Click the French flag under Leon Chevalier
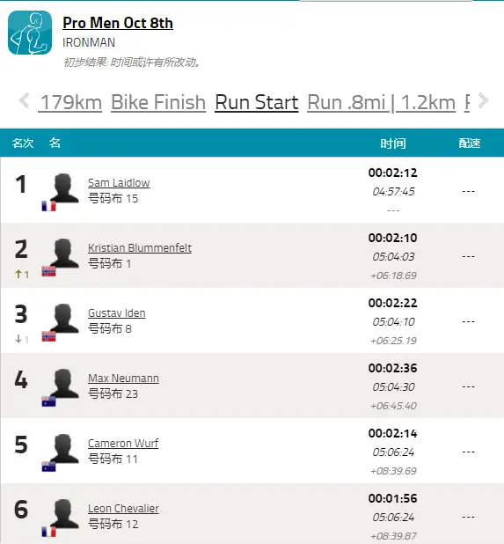Image resolution: width=504 pixels, height=544 pixels. click(49, 532)
